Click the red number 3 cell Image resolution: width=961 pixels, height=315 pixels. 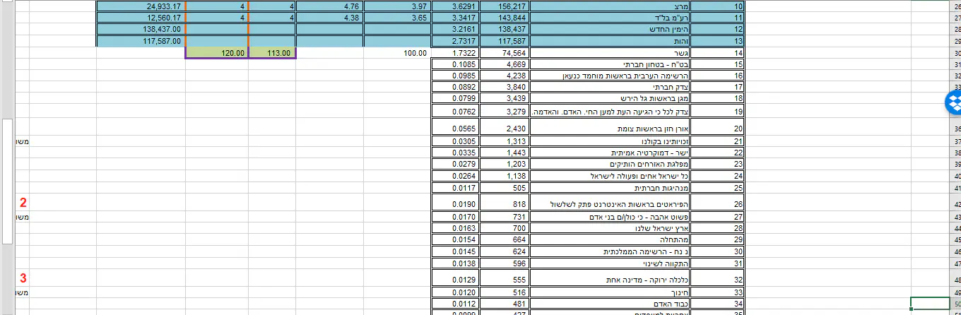23,279
